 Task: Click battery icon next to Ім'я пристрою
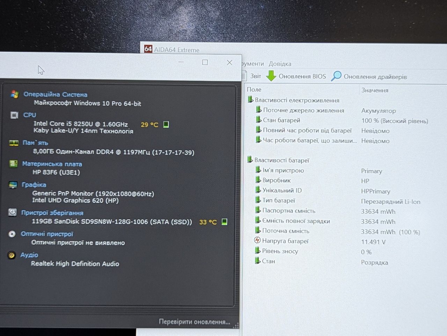(258, 170)
